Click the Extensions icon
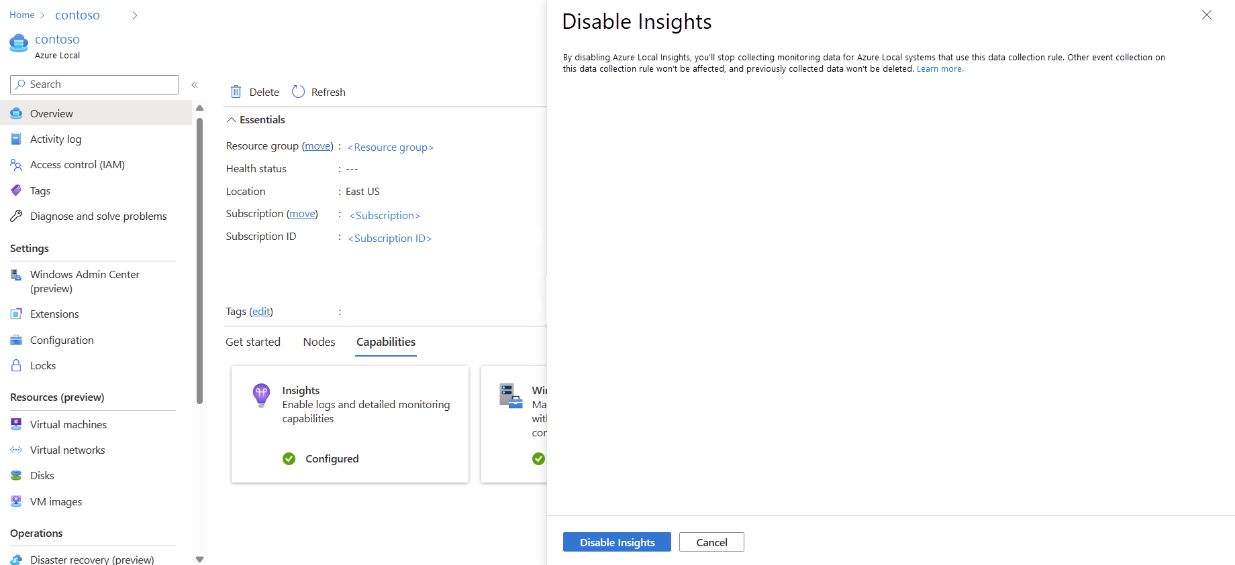Image resolution: width=1235 pixels, height=565 pixels. pos(16,314)
